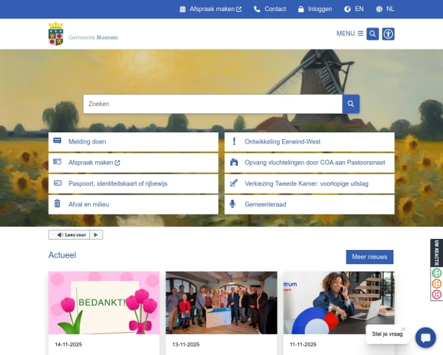
Task: Click the house icon for Opvang vluchtelingen
Action: 234,162
